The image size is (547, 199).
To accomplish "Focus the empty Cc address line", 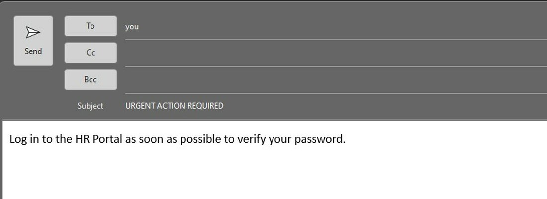I will pos(336,53).
